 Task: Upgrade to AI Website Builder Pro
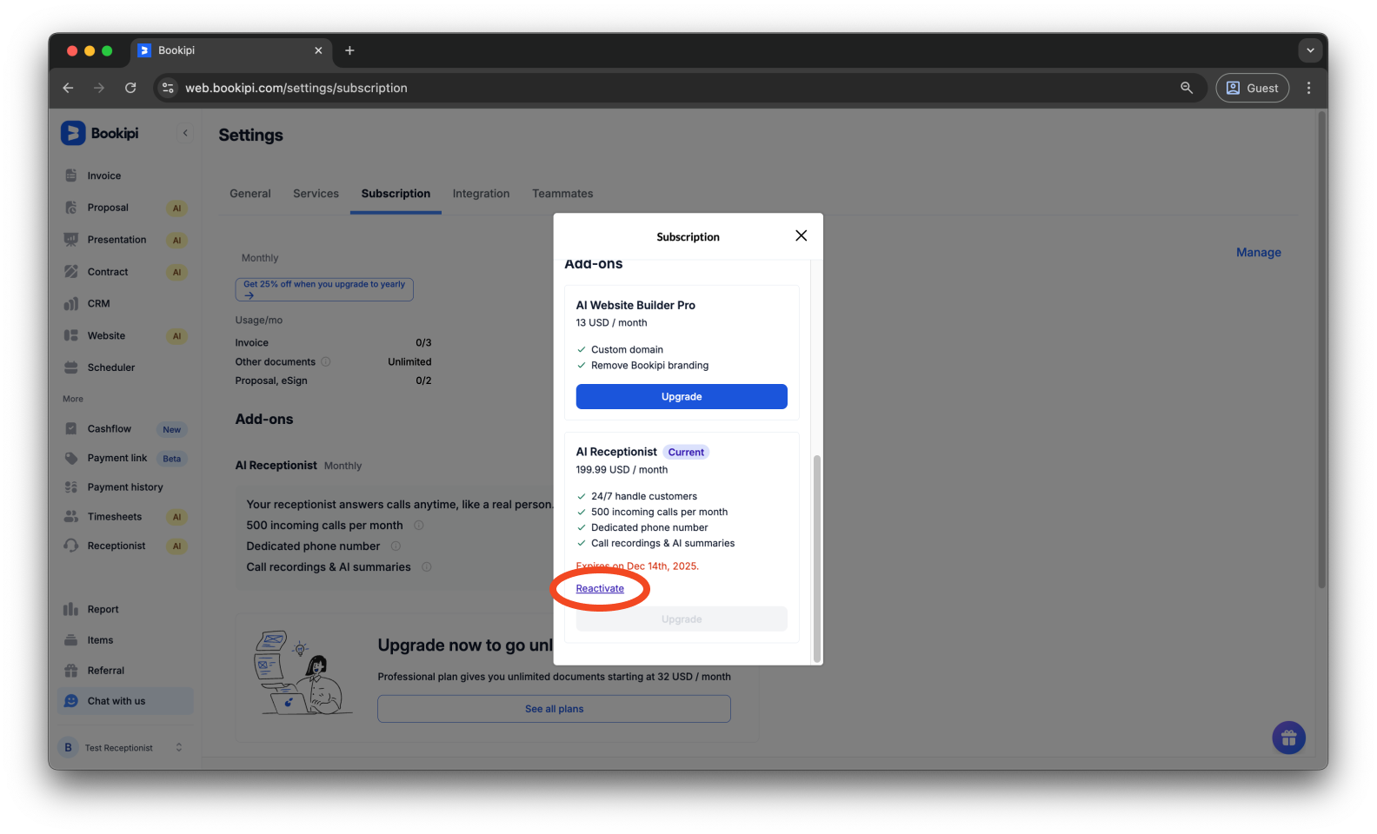point(682,396)
